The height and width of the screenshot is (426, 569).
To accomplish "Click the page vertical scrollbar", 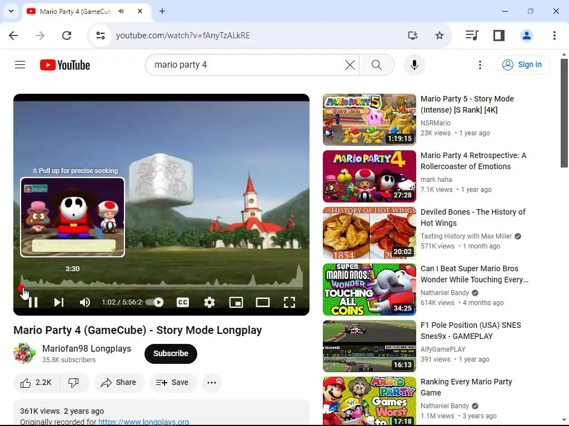I will (564, 113).
